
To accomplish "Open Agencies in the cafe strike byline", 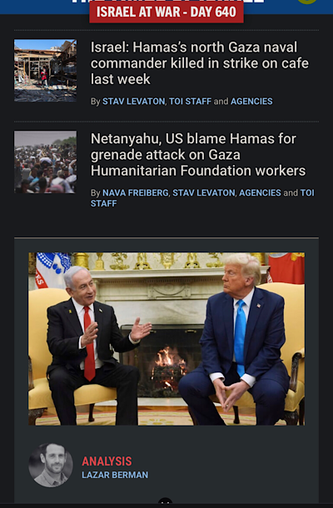I will pos(251,102).
